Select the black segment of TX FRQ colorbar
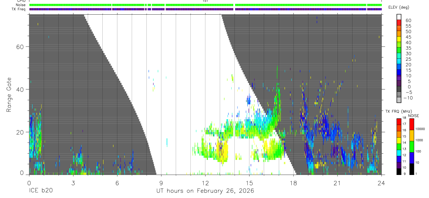The height and width of the screenshot is (198, 429). [x=399, y=171]
